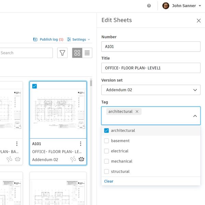Click the Clear link in tags

(109, 181)
